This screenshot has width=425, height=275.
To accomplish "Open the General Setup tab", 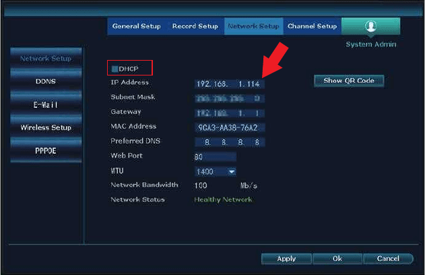I will click(x=136, y=26).
